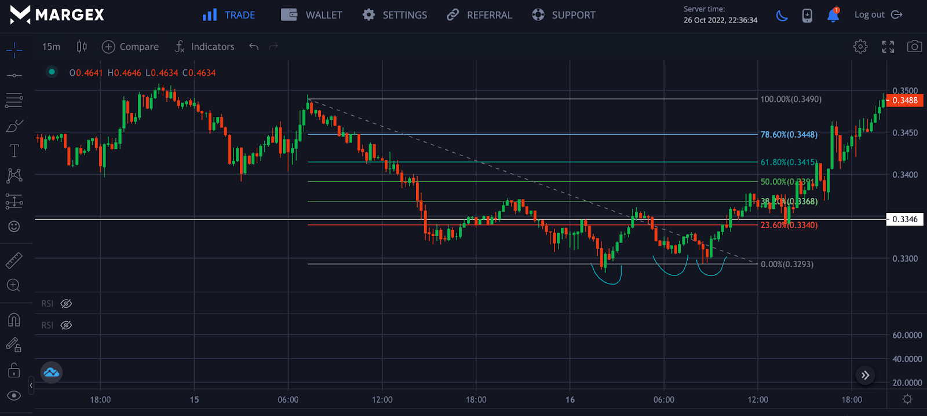Select the Fibonacci retracement tool

point(14,100)
